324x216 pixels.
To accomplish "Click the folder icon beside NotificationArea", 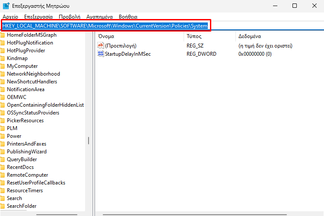I will 3,89.
